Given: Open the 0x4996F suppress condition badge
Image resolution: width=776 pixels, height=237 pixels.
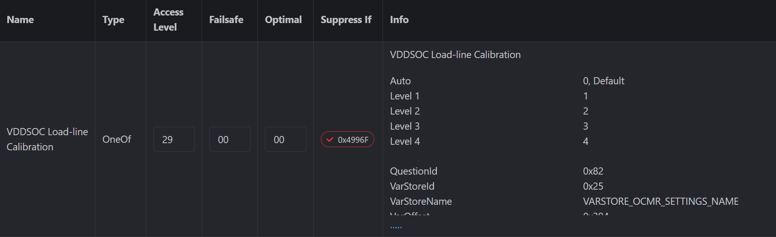Looking at the screenshot, I should (x=348, y=139).
